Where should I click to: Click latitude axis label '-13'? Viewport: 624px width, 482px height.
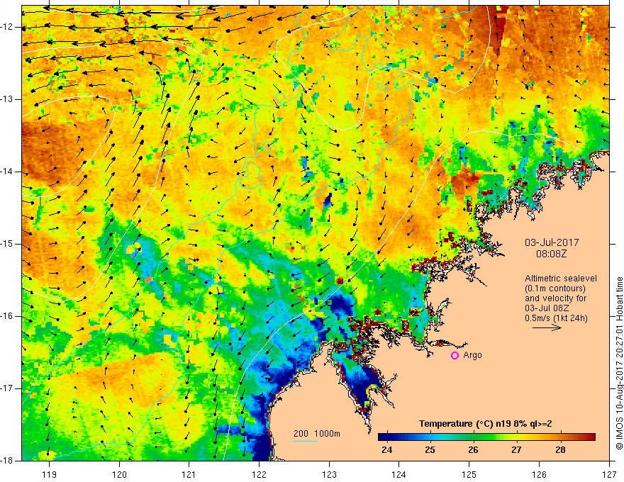pyautogui.click(x=7, y=99)
